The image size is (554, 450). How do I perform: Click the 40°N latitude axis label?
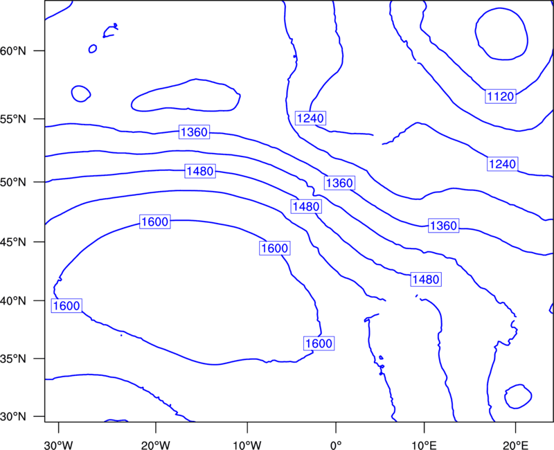click(x=13, y=300)
